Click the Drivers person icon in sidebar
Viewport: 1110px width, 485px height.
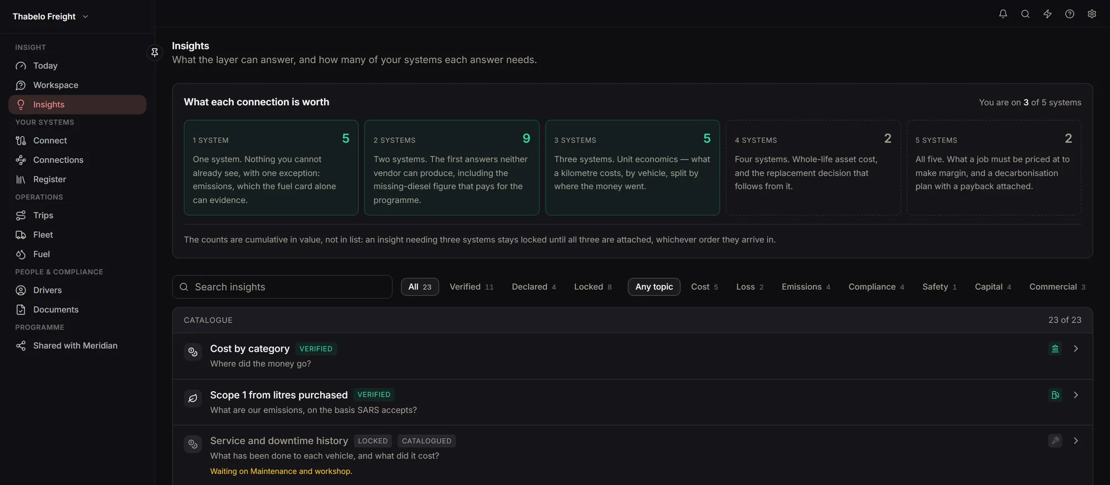21,290
